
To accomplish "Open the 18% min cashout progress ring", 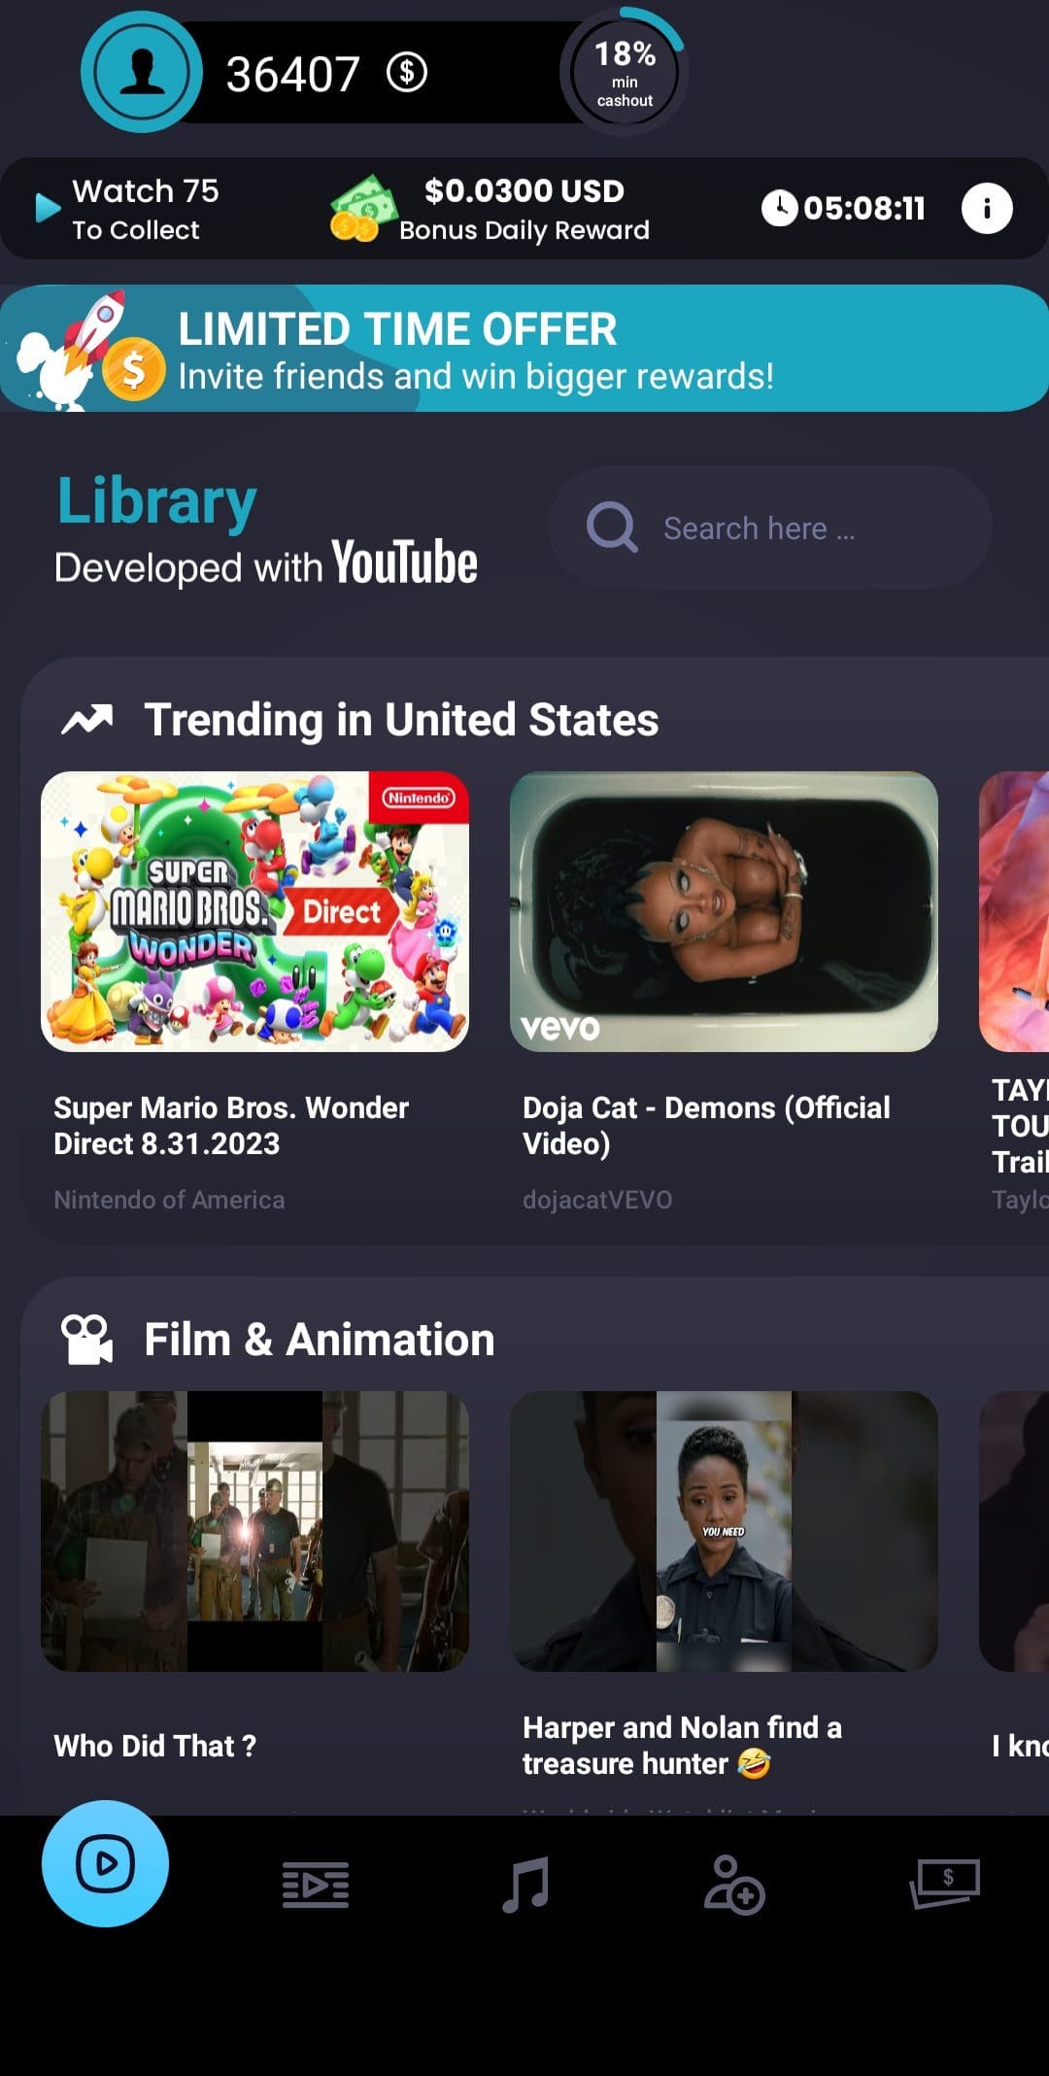I will [x=625, y=72].
